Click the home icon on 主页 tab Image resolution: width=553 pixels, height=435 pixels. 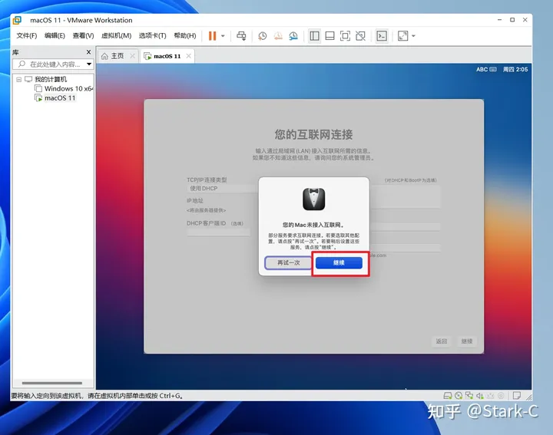coord(104,56)
